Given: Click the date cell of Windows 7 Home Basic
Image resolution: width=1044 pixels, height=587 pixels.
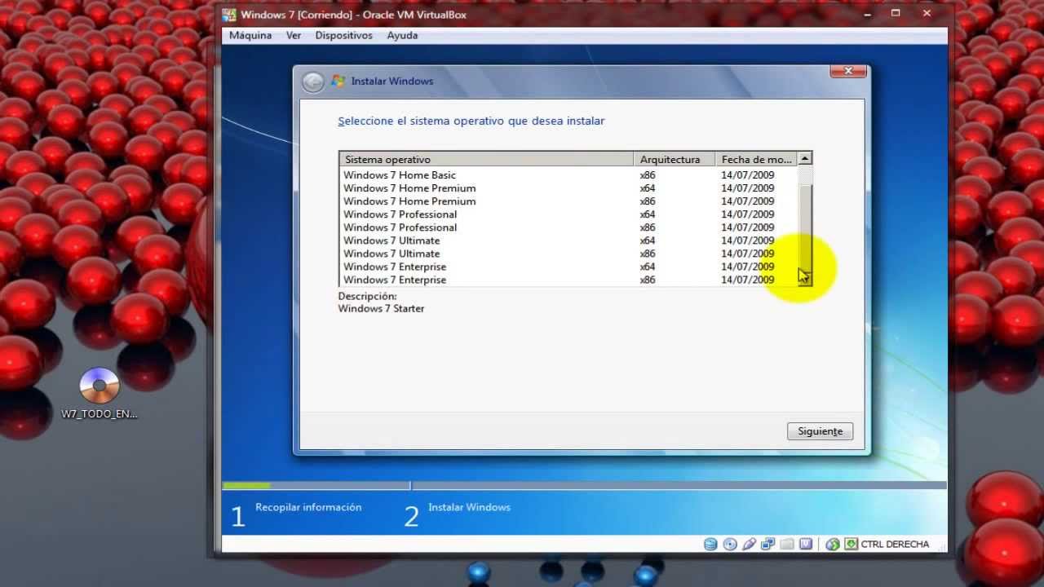Looking at the screenshot, I should 747,175.
